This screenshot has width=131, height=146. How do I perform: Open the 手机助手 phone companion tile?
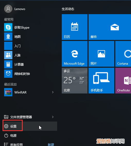pyautogui.click(x=101, y=81)
